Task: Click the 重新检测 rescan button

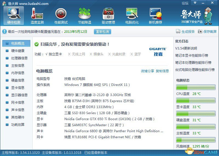Action: [x=102, y=31]
